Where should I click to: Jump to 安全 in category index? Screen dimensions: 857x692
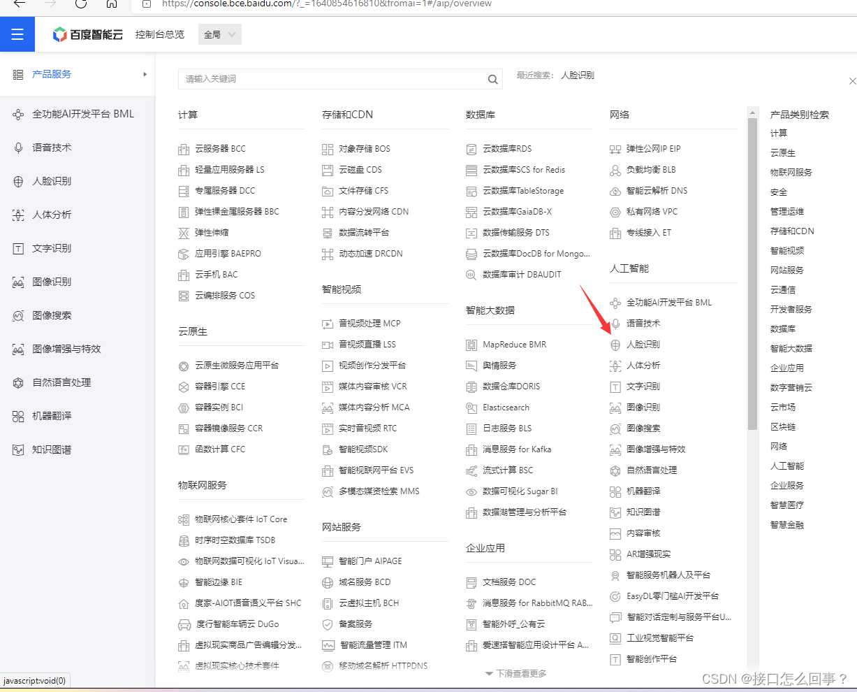click(x=779, y=192)
